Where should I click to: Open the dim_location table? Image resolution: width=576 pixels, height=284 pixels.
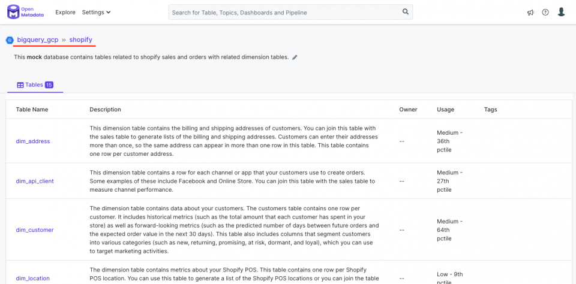tap(32, 278)
